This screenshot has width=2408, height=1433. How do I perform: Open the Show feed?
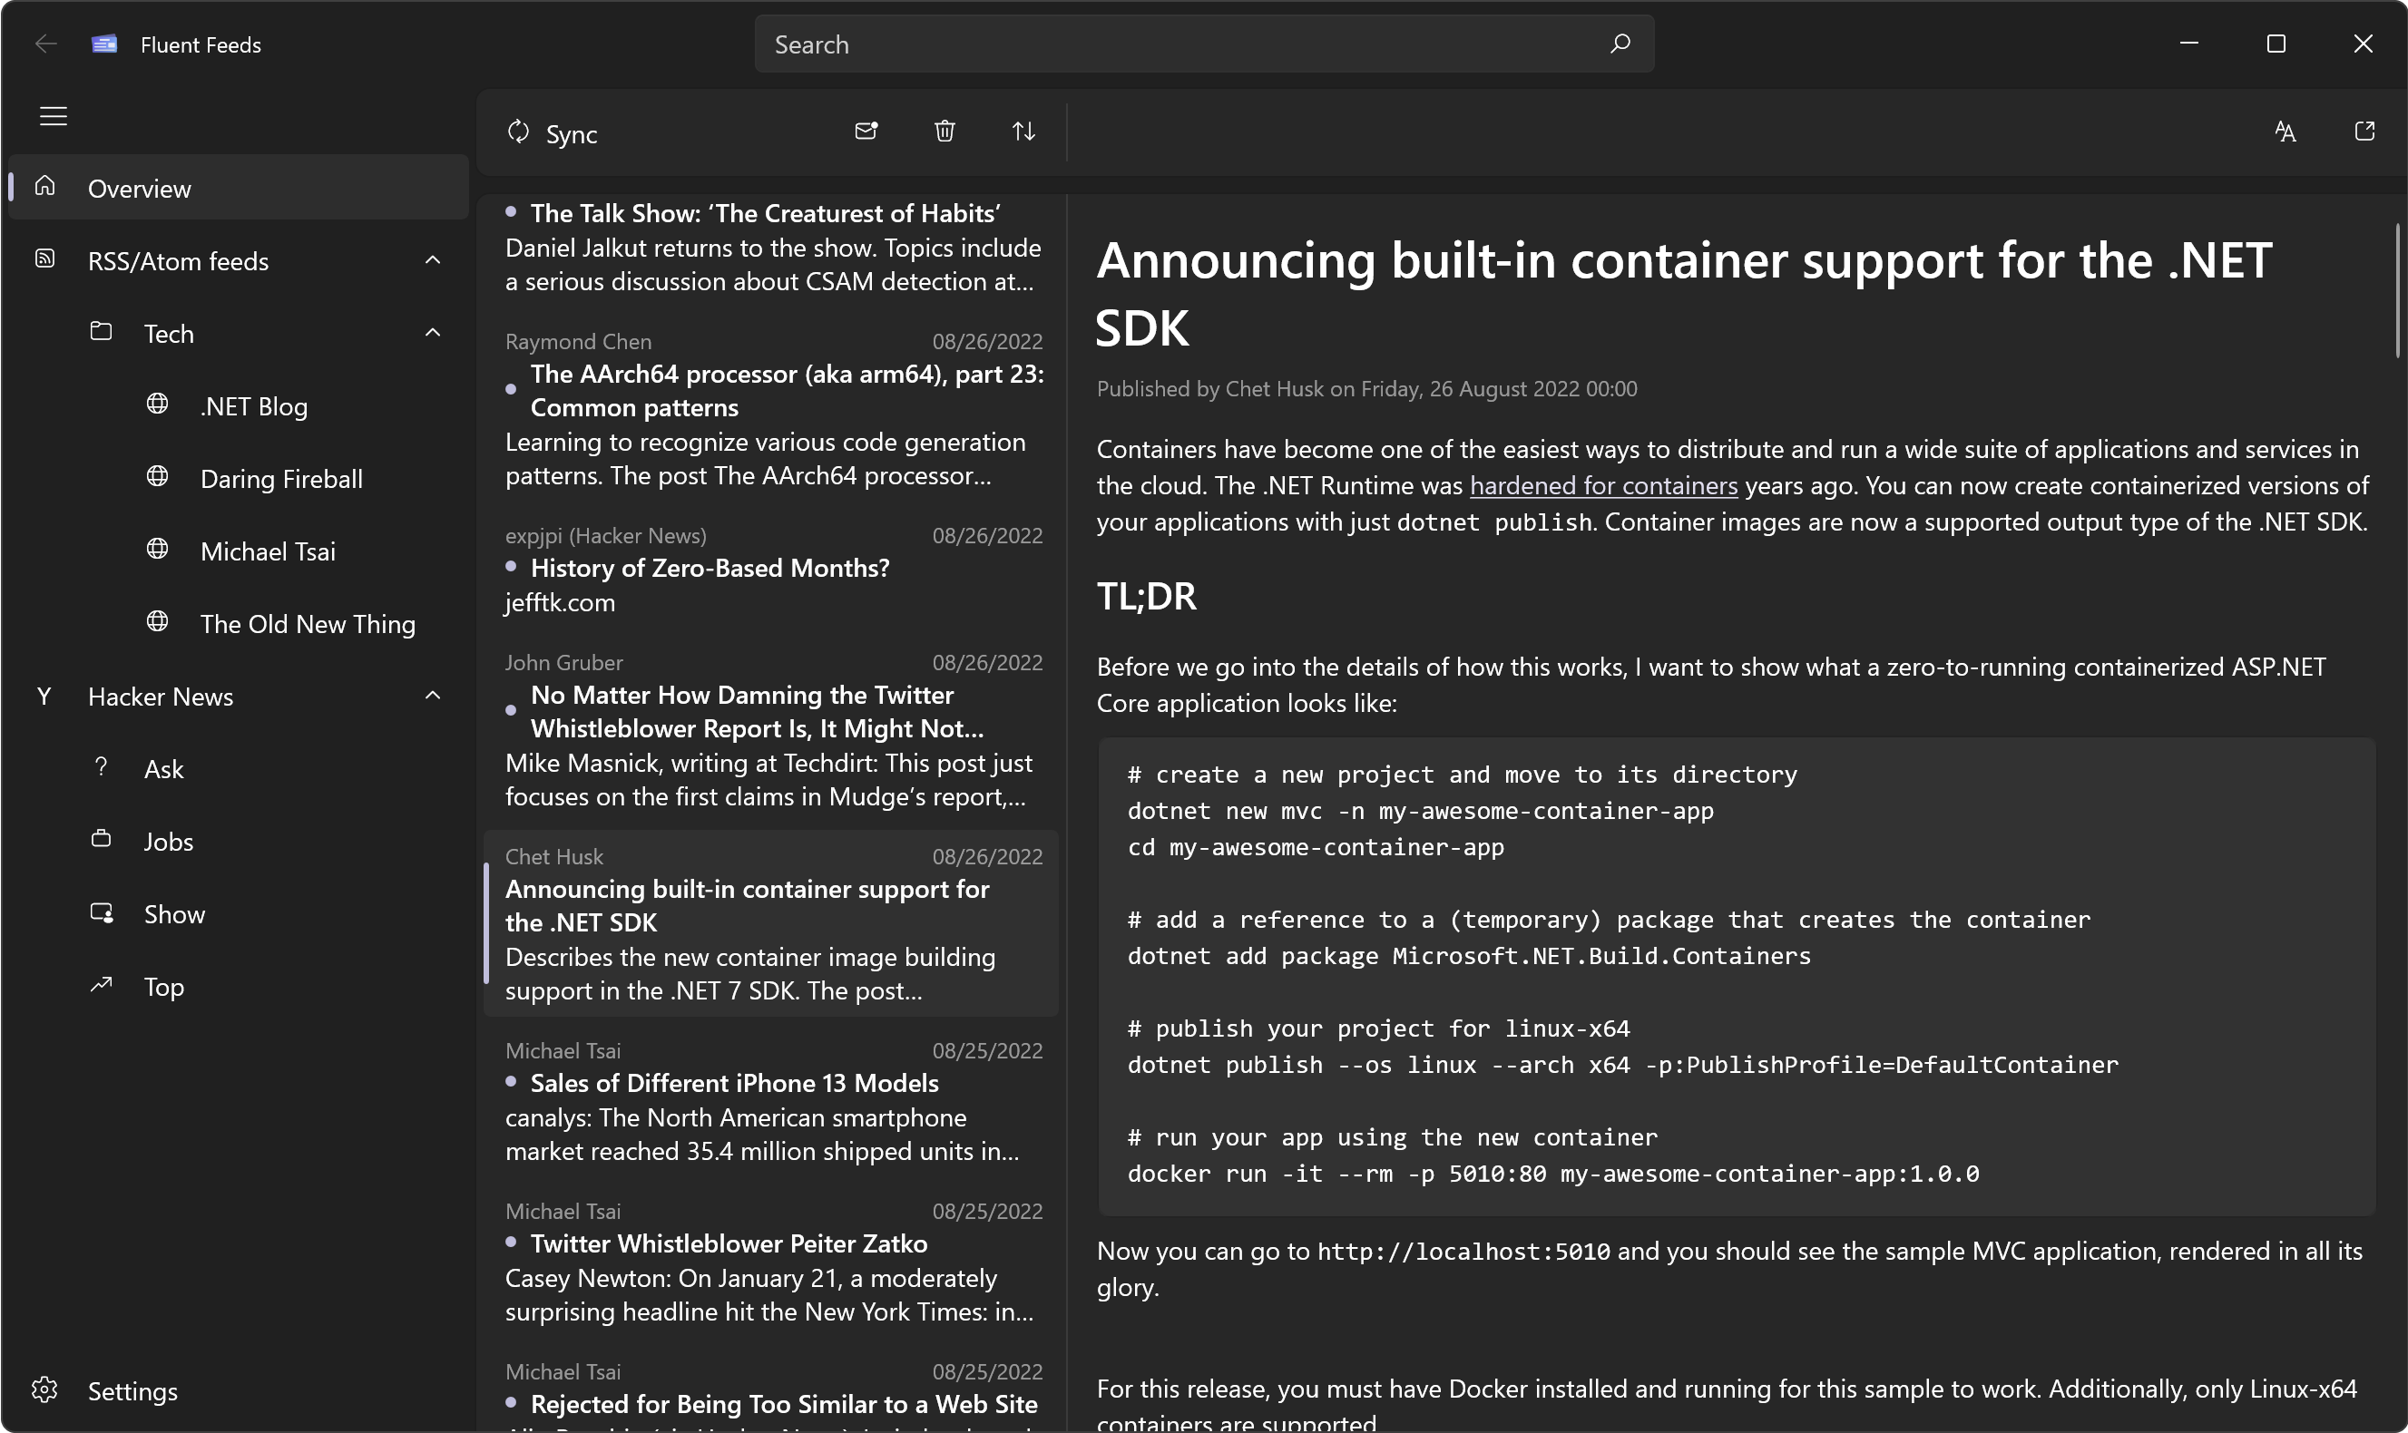[x=174, y=912]
